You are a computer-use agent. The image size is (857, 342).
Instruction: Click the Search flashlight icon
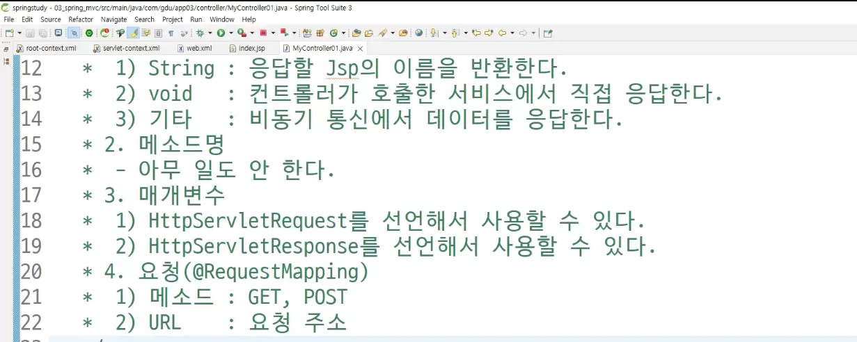point(382,33)
